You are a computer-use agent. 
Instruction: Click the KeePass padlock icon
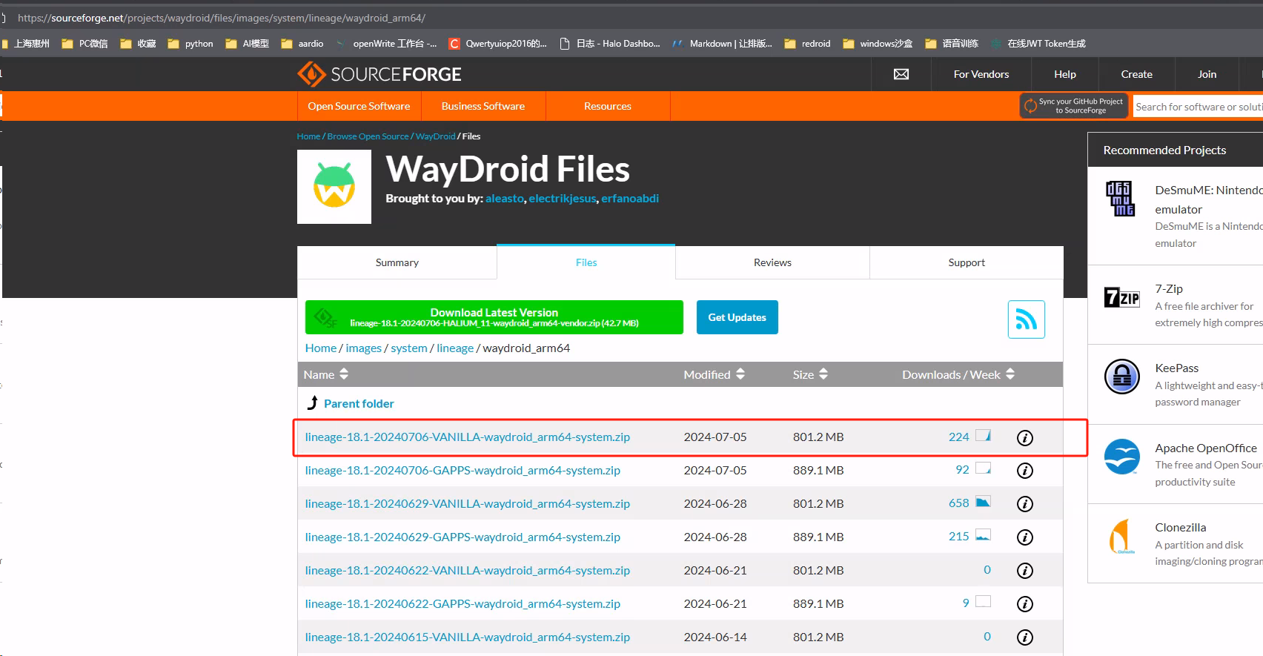click(1121, 377)
